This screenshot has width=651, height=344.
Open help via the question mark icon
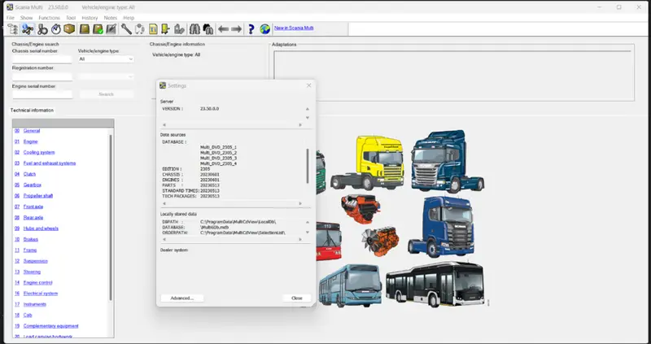coord(251,29)
